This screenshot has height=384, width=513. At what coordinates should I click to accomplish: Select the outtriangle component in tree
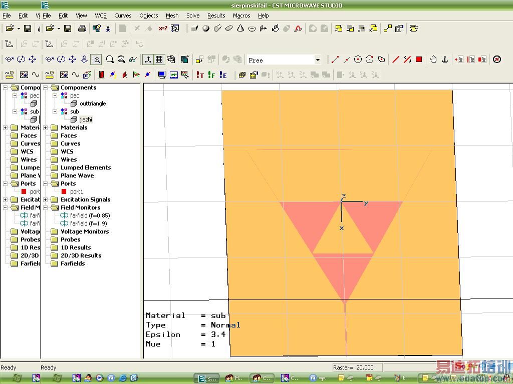(93, 103)
